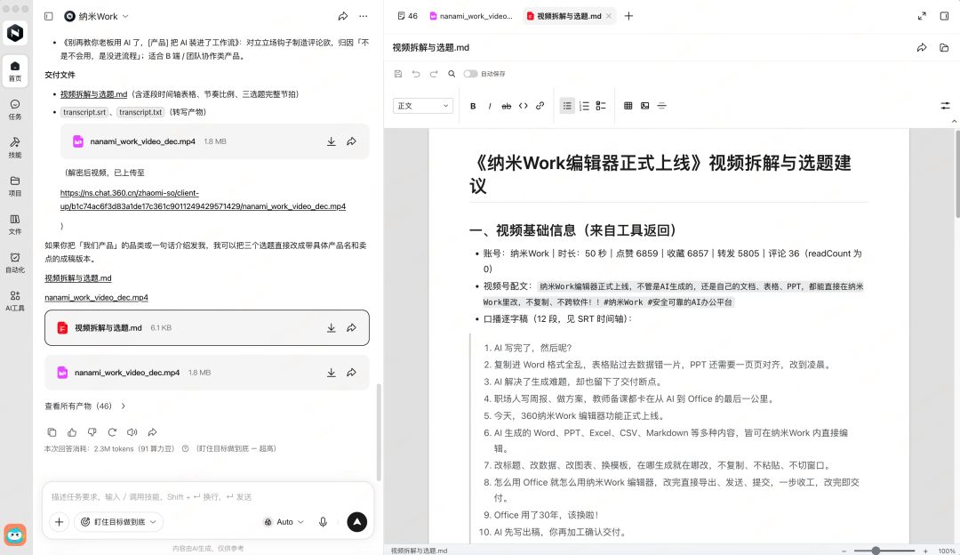
Task: Open the 视频拆解与选题.md link under 交付文件
Action: tap(93, 94)
